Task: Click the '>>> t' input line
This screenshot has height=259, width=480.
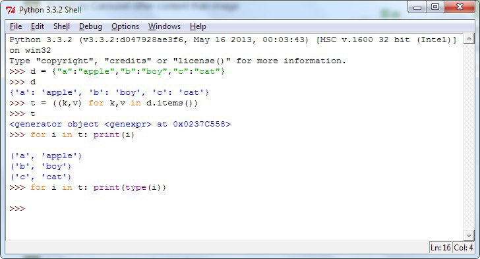Action: [x=22, y=114]
